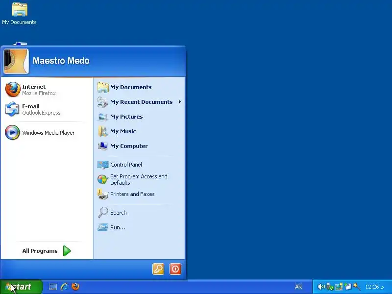
Task: Expand My Recent Documents submenu arrow
Action: tap(180, 102)
